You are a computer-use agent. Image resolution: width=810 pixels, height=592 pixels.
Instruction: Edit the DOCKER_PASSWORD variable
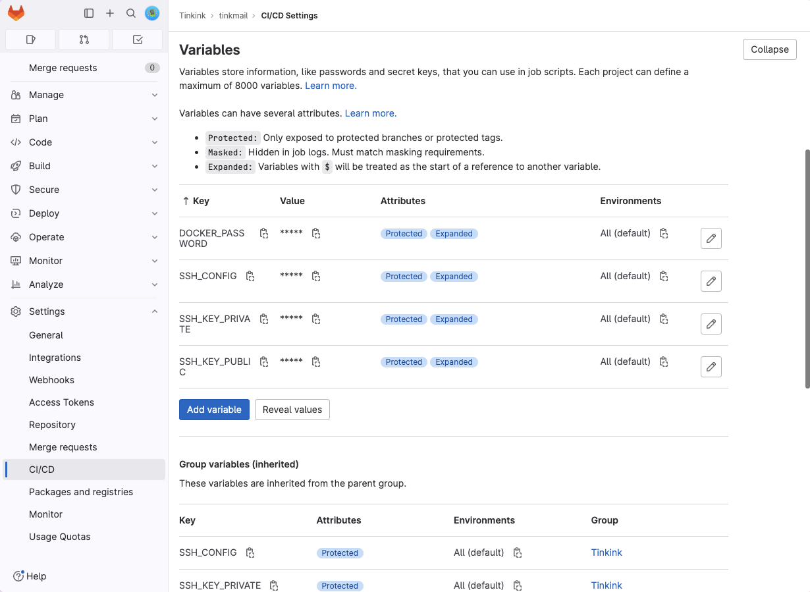tap(711, 238)
